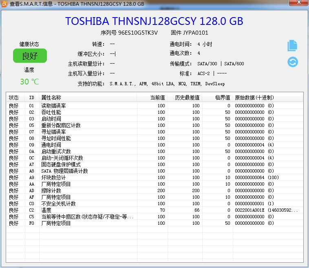
Task: Click the 临界值 column header
Action: [x=217, y=97]
